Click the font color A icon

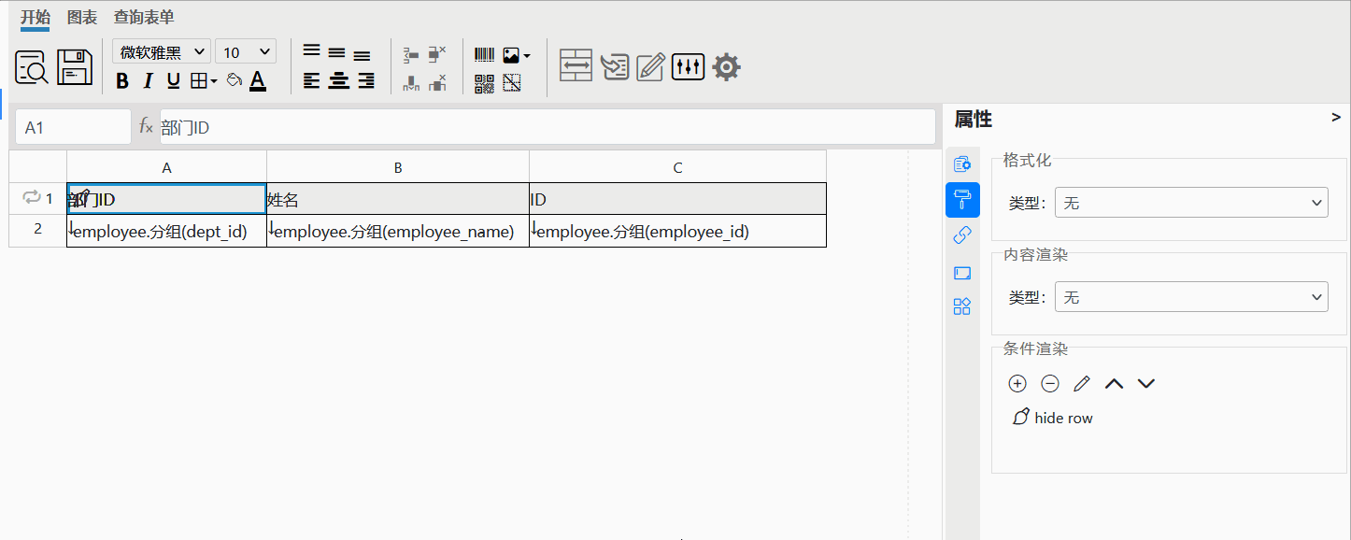pos(258,81)
